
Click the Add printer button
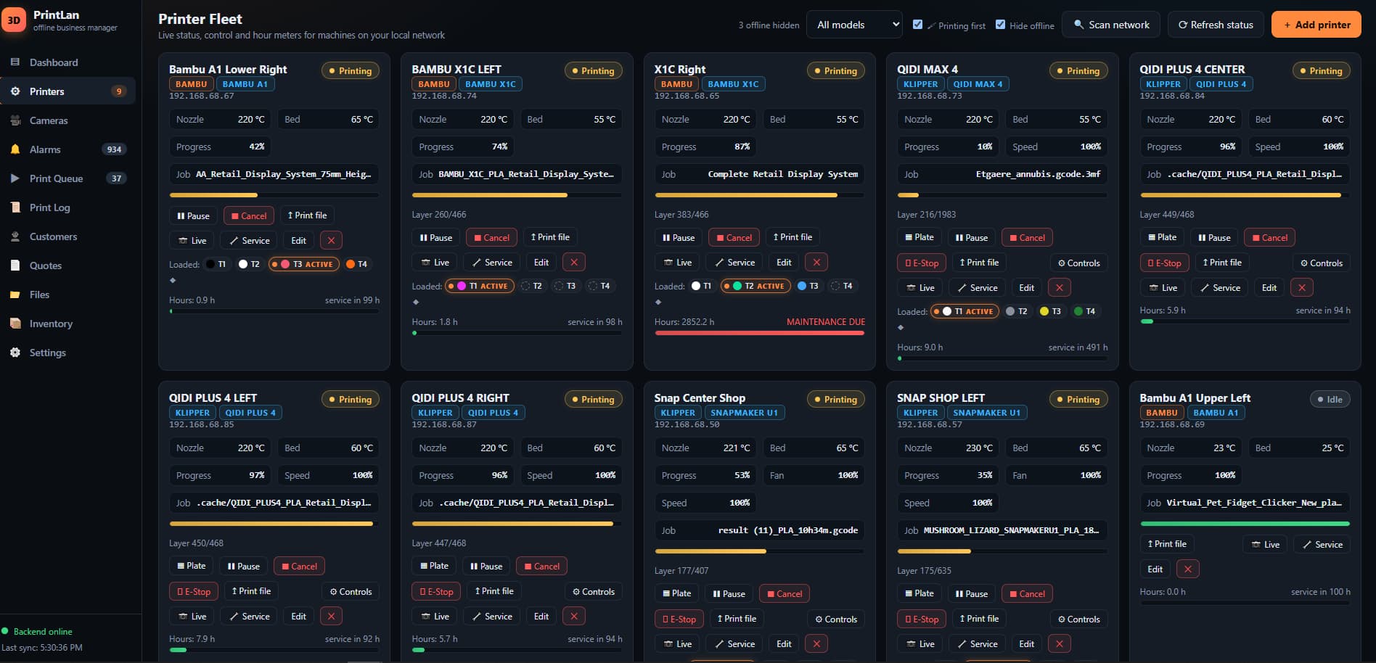point(1316,25)
